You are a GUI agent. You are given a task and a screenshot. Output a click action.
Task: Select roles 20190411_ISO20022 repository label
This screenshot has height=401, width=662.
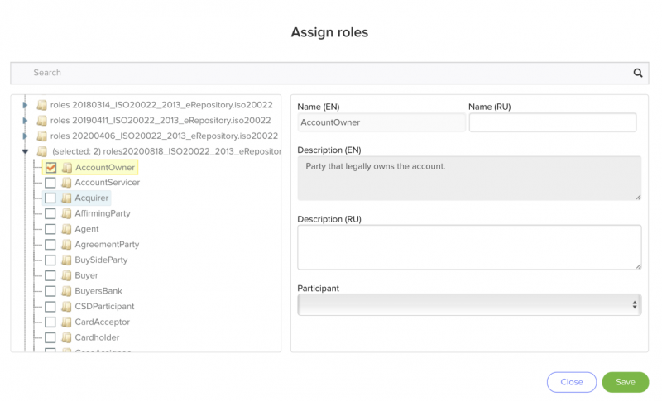coord(161,121)
